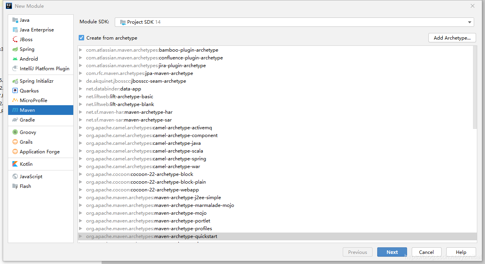This screenshot has width=485, height=264.
Task: Click the Quarkus icon
Action: pyautogui.click(x=15, y=91)
